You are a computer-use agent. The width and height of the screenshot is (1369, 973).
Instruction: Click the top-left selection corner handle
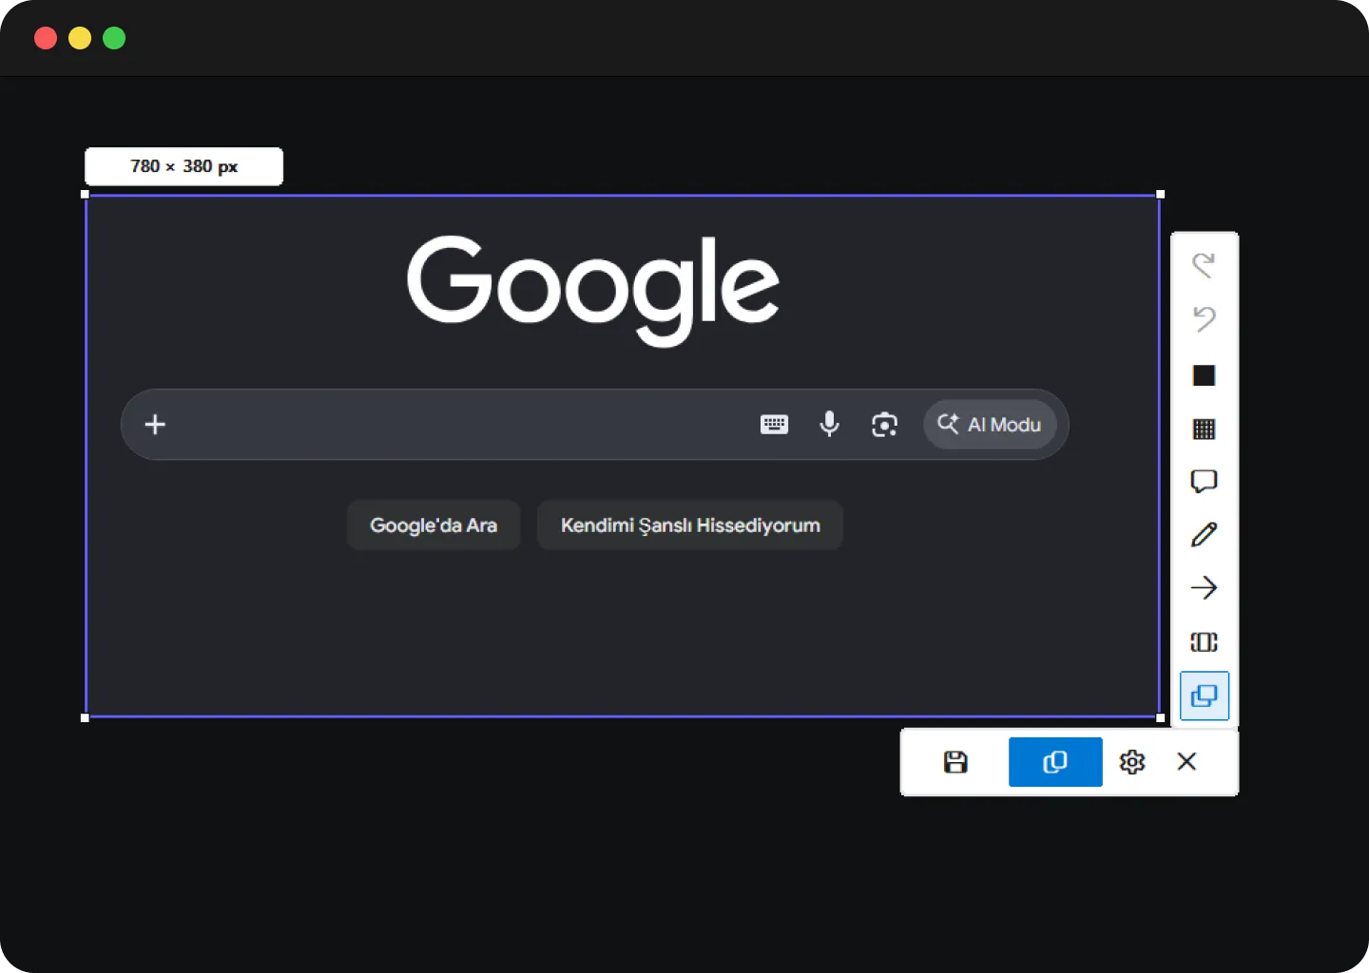point(85,194)
